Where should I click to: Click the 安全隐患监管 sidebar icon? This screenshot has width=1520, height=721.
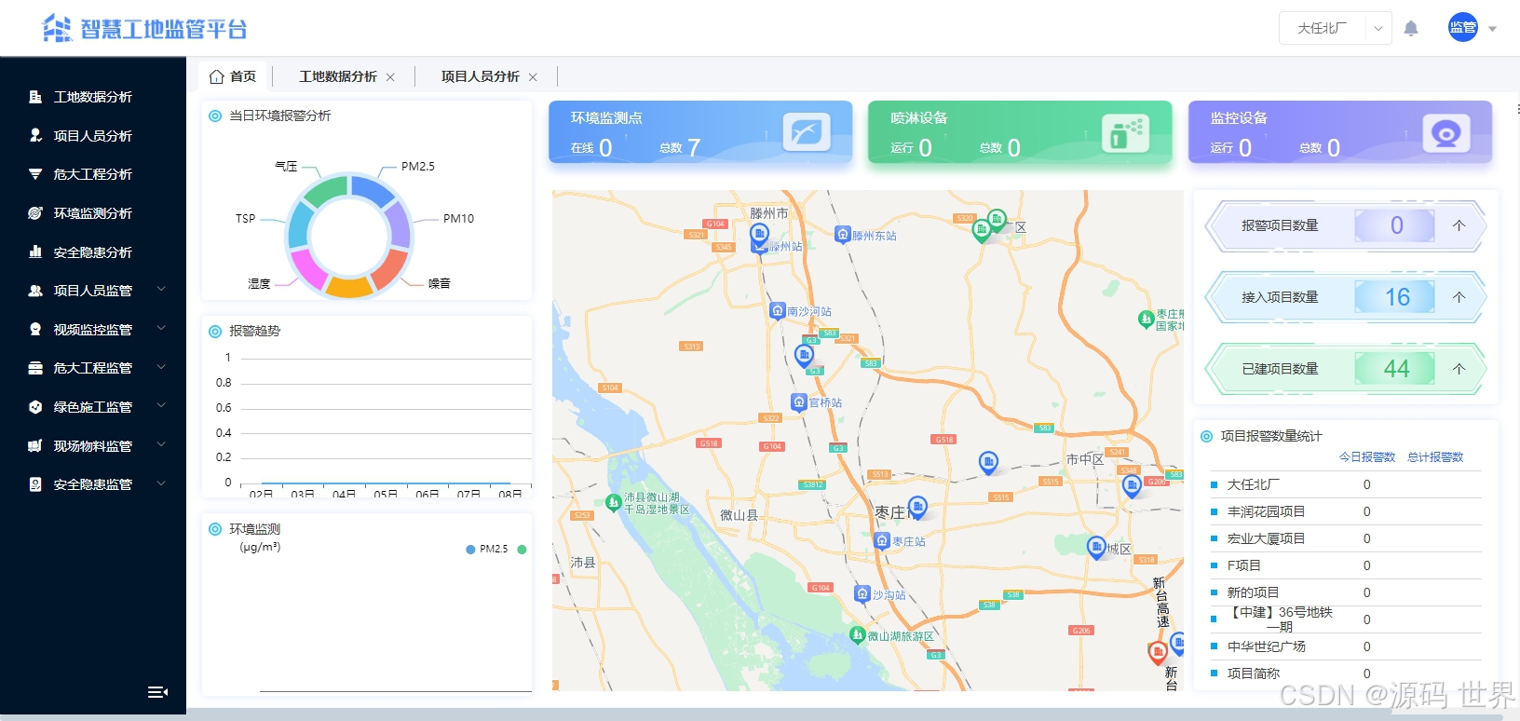[35, 484]
